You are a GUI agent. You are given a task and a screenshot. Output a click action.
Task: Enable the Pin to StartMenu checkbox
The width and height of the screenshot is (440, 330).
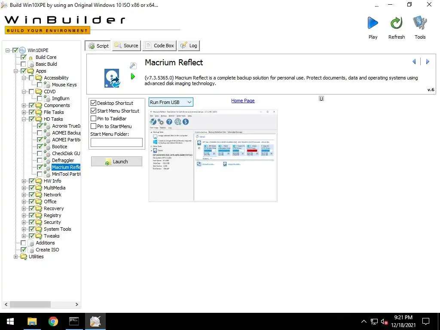93,126
